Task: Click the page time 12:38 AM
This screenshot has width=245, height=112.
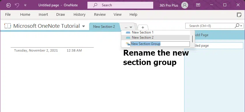Action: [74, 50]
